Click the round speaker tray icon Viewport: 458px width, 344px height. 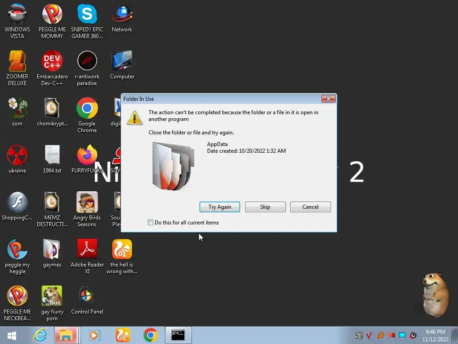click(413, 335)
